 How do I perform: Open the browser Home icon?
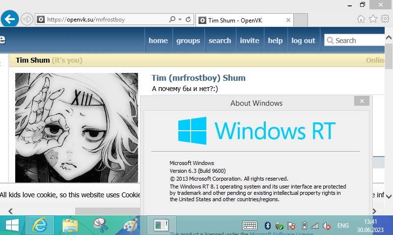pos(361,19)
